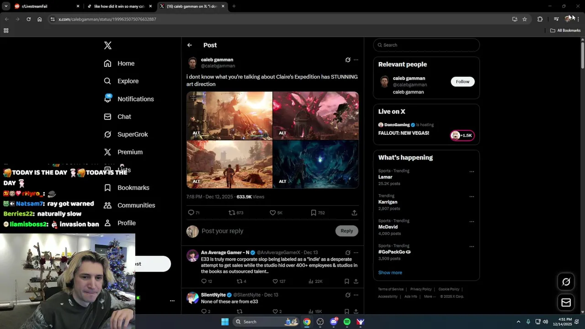Open Spotify in the taskbar
Screen dimensions: 585x329
point(347,322)
